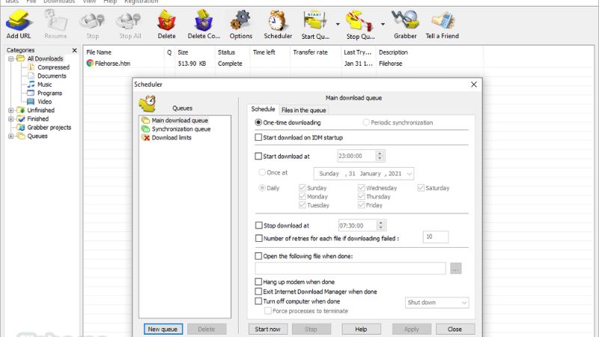Open the Downloads menu

(x=59, y=1)
